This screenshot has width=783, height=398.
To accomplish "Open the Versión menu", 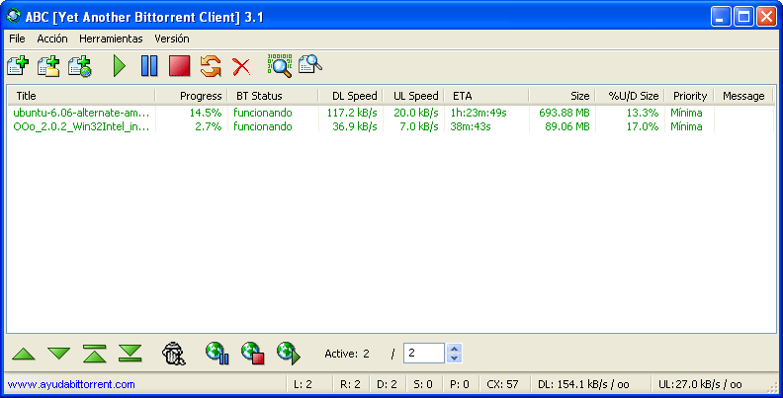I will coord(172,39).
